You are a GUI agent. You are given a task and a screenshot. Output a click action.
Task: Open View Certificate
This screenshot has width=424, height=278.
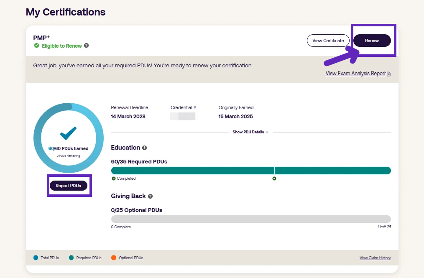pos(328,41)
